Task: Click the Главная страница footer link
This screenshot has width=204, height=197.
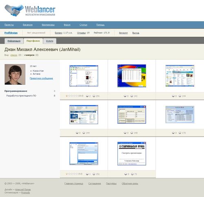Action: coord(73,184)
